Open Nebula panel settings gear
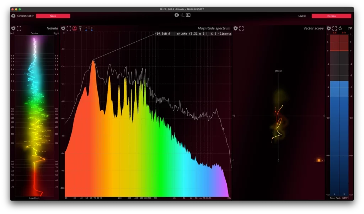The width and height of the screenshot is (364, 214). (x=13, y=28)
